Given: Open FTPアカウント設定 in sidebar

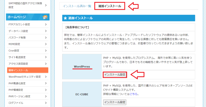Looking at the screenshot, I should [x=28, y=24].
